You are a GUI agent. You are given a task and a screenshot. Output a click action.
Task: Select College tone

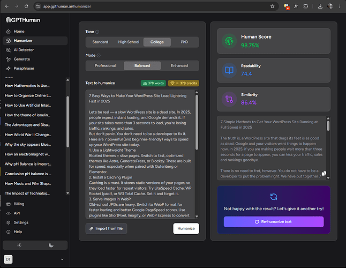point(157,42)
